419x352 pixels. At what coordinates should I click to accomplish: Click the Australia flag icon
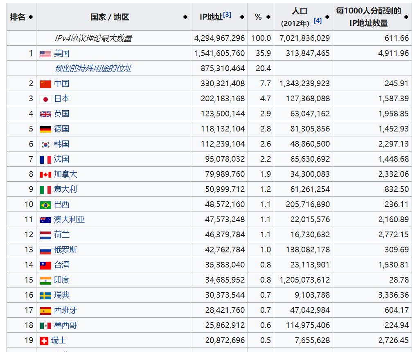point(45,220)
